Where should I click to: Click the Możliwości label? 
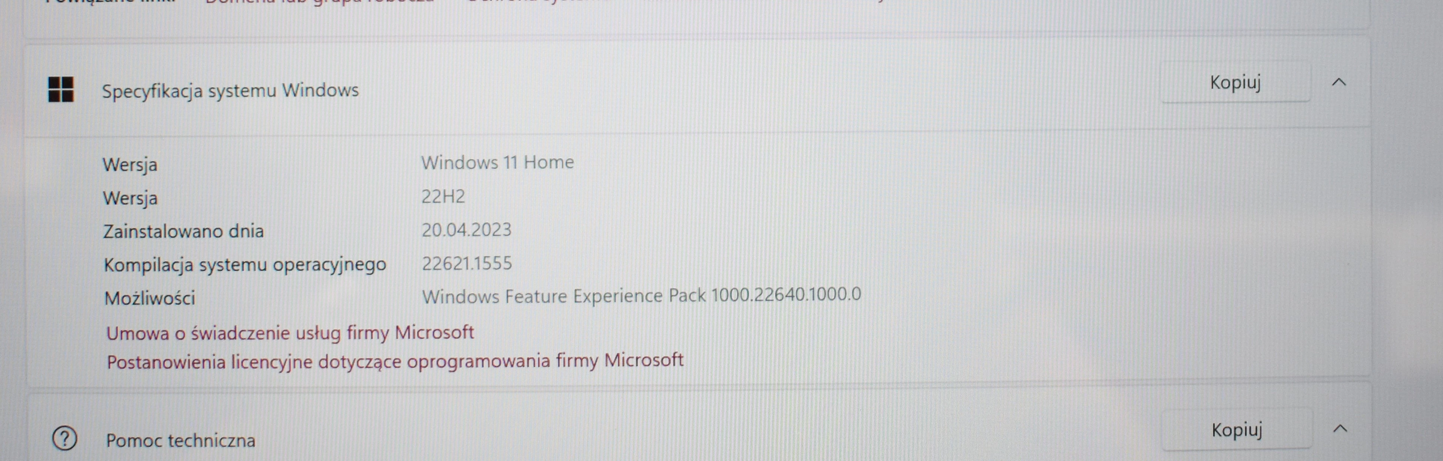[150, 298]
